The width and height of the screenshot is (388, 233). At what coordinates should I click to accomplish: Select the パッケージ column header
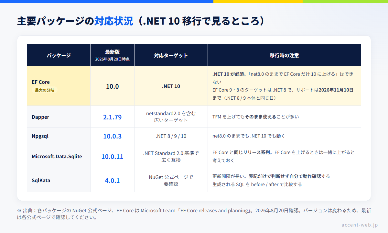59,55
